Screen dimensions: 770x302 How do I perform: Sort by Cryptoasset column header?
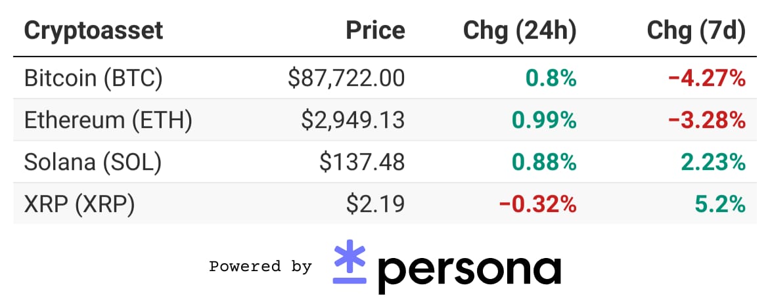pyautogui.click(x=93, y=30)
